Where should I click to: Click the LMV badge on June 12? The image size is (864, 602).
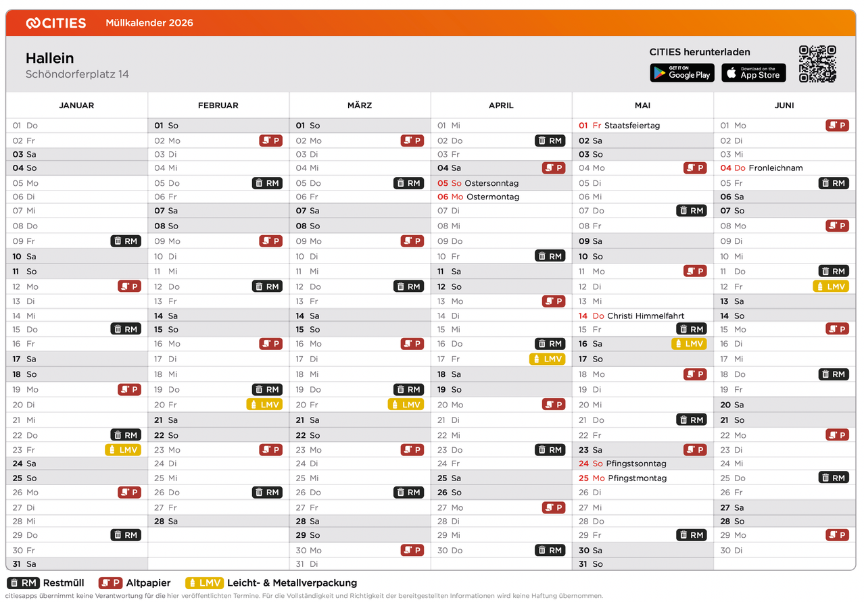[x=830, y=286]
